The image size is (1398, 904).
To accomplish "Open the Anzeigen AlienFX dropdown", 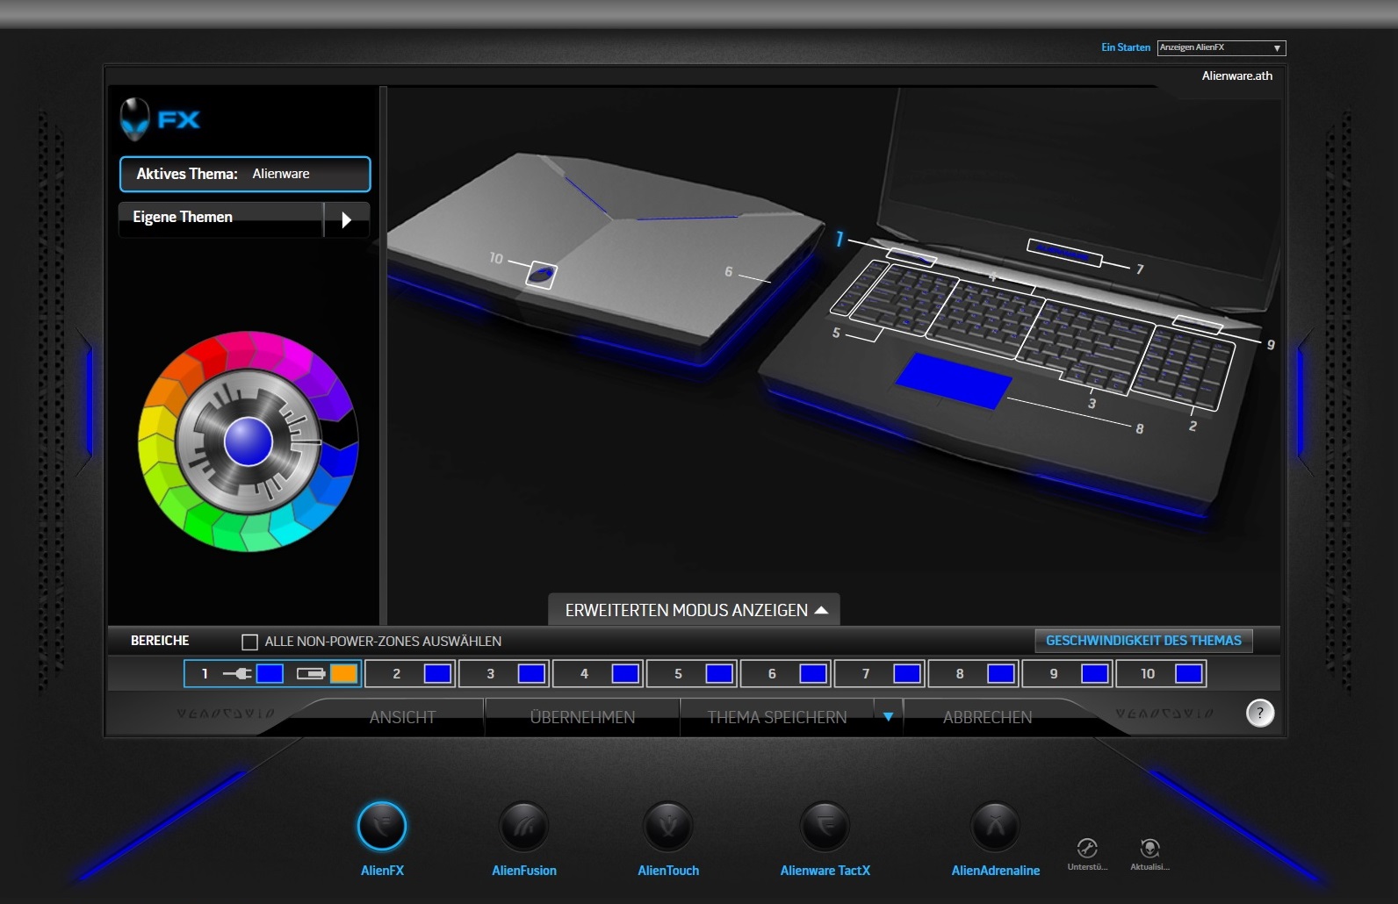I will [x=1221, y=47].
